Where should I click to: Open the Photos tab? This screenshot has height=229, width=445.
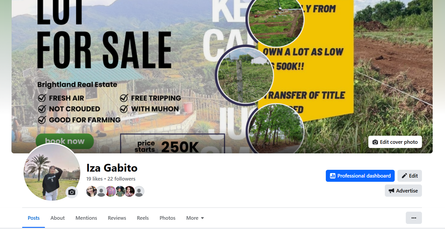tap(167, 218)
